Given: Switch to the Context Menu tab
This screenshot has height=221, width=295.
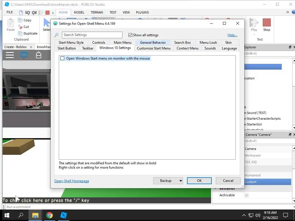Looking at the screenshot, I should [187, 48].
